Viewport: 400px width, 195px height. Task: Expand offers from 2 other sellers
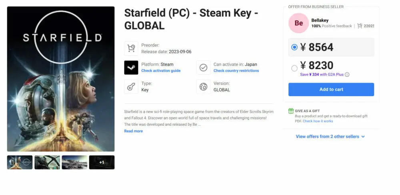[330, 137]
